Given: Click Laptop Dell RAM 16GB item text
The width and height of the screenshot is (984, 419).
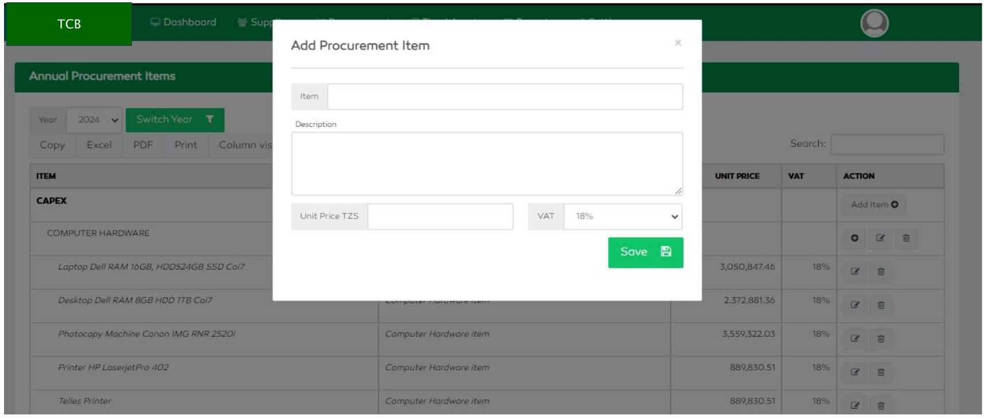Looking at the screenshot, I should [x=151, y=267].
